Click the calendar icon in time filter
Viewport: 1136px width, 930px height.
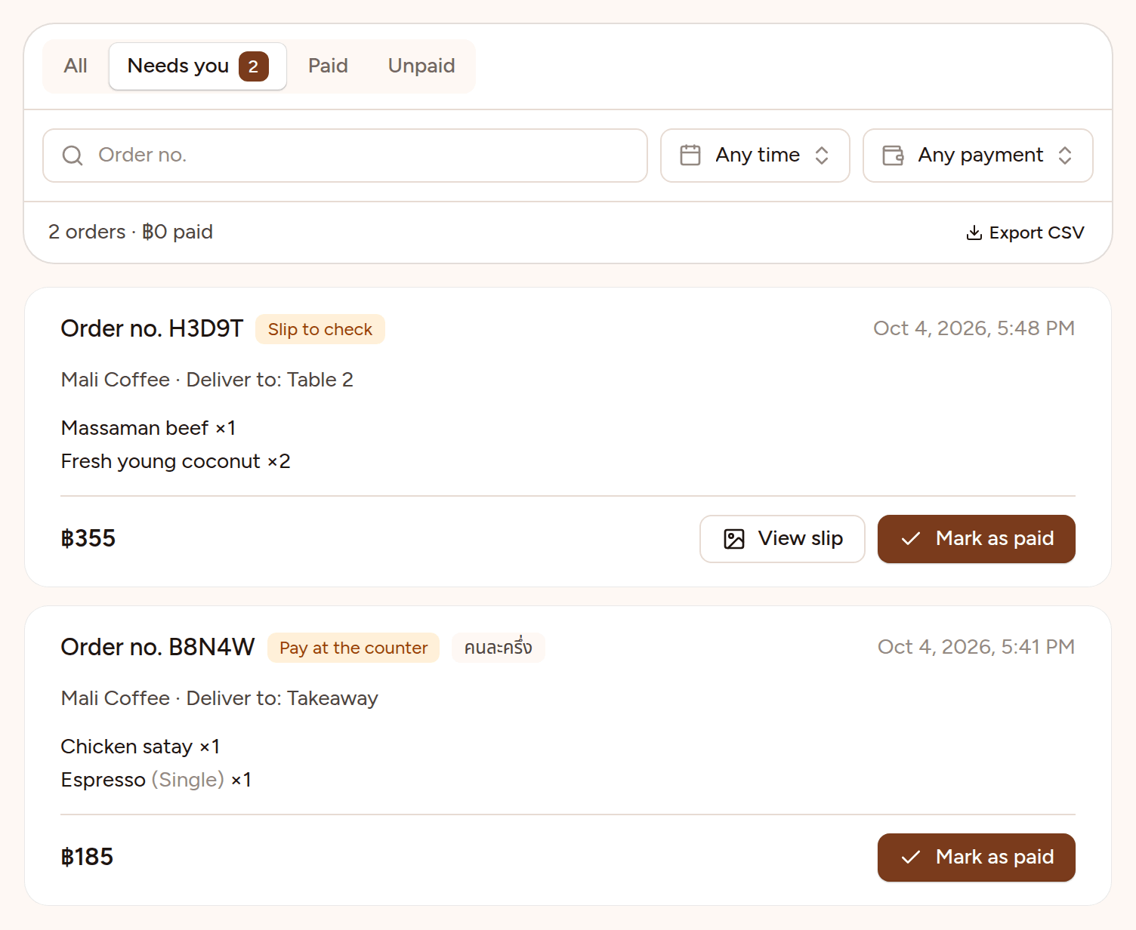[x=690, y=156]
